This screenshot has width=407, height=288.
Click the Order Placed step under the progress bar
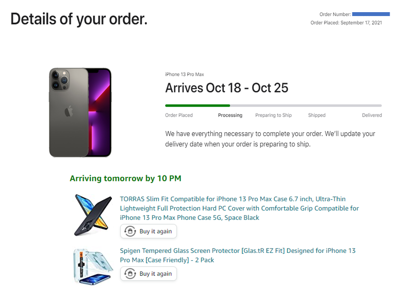(179, 115)
